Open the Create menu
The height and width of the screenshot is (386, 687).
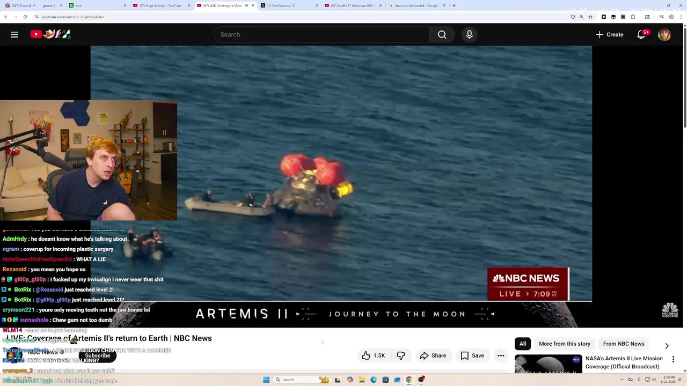pos(609,34)
